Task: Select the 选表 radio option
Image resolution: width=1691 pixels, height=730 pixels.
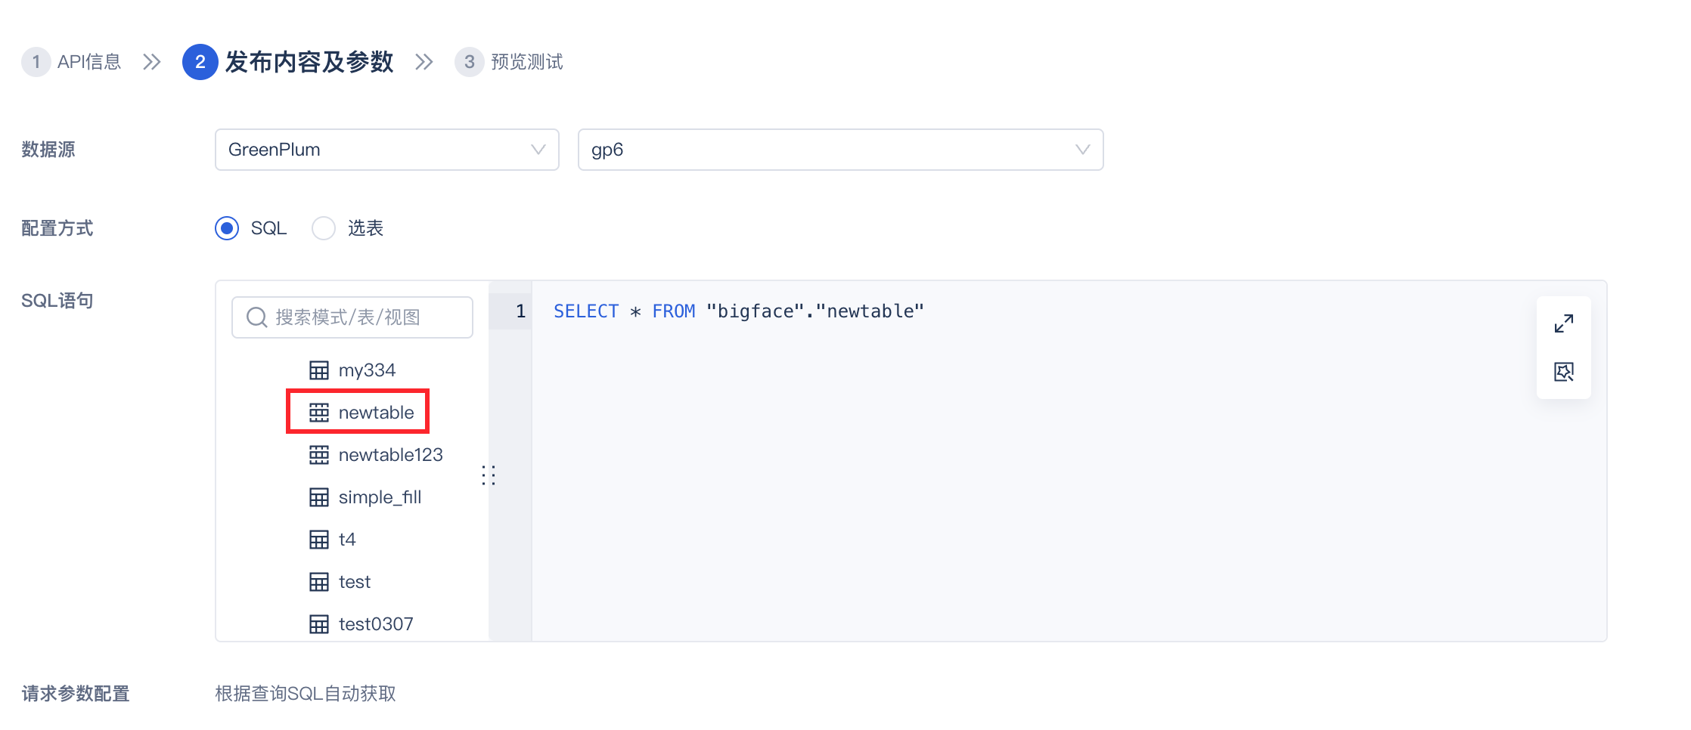Action: [x=324, y=228]
